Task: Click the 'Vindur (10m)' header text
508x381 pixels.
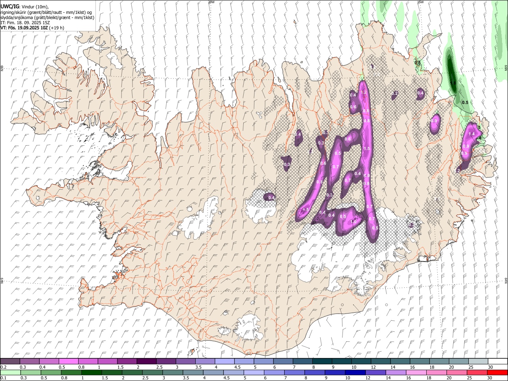Action: point(35,7)
